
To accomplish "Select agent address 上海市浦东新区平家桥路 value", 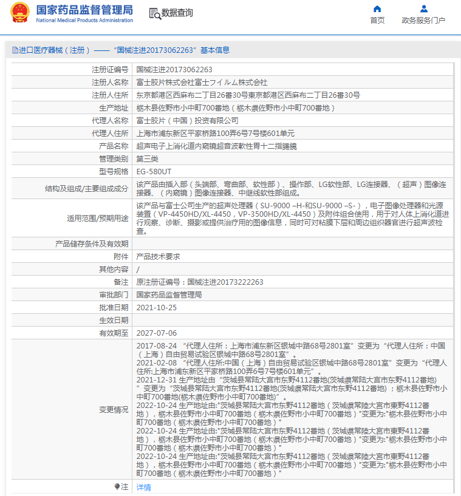I will point(216,134).
